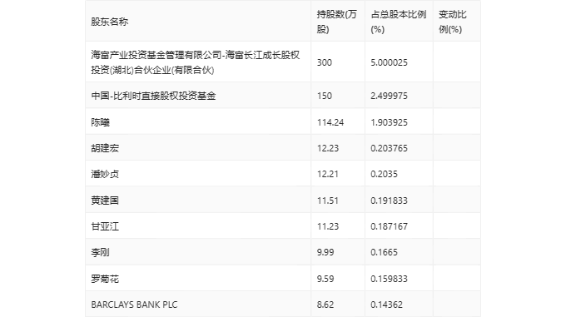Click ratio value 0.159833
Viewport: 566px width, 317px height.
point(390,279)
